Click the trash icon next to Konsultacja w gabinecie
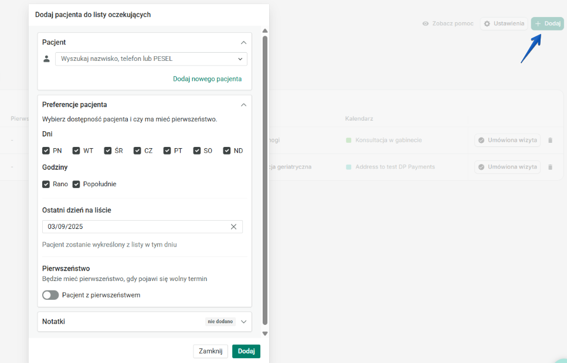 click(x=550, y=140)
